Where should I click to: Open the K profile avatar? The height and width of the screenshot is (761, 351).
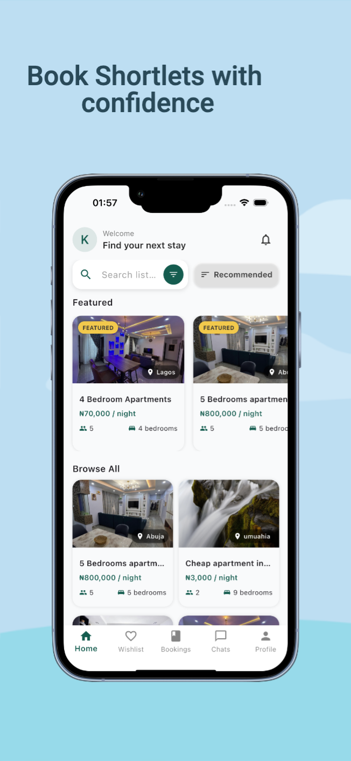click(x=85, y=240)
